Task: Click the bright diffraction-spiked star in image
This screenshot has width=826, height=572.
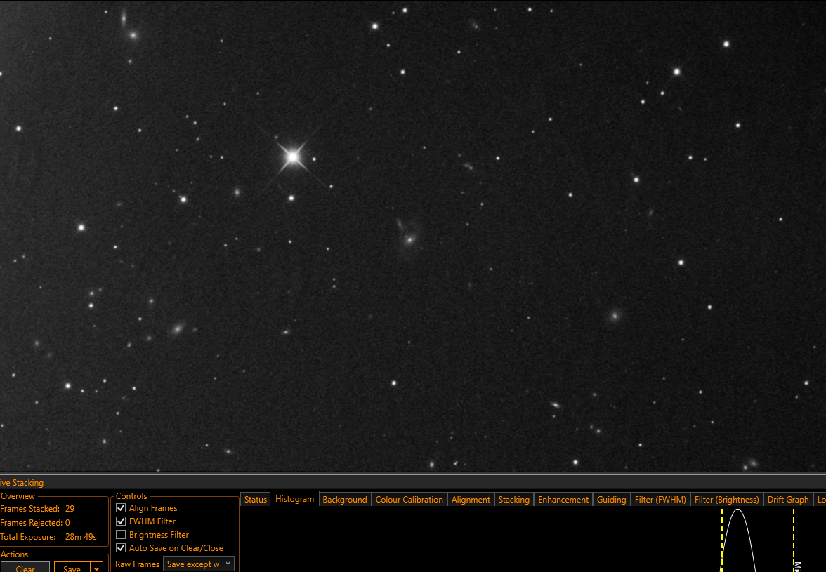Action: (x=293, y=157)
